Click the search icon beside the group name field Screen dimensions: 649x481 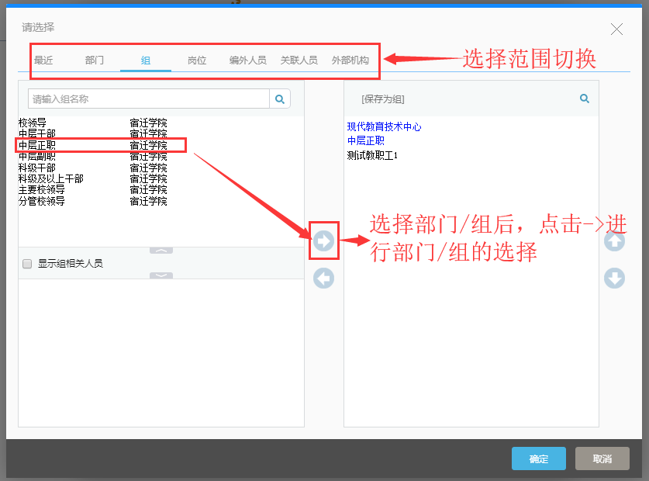(x=280, y=99)
